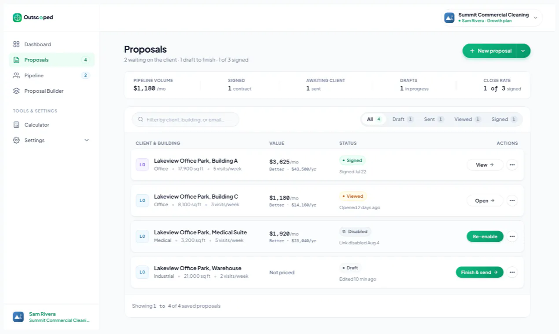This screenshot has height=334, width=559.
Task: Click the Summit Commercial Cleaning avatar icon
Action: 449,18
